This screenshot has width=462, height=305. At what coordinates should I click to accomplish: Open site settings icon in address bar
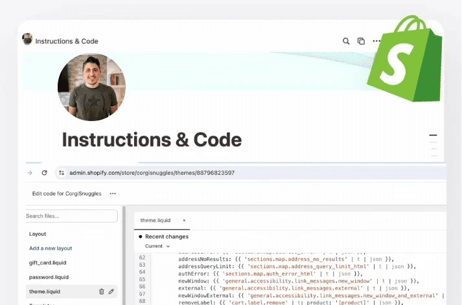click(62, 173)
